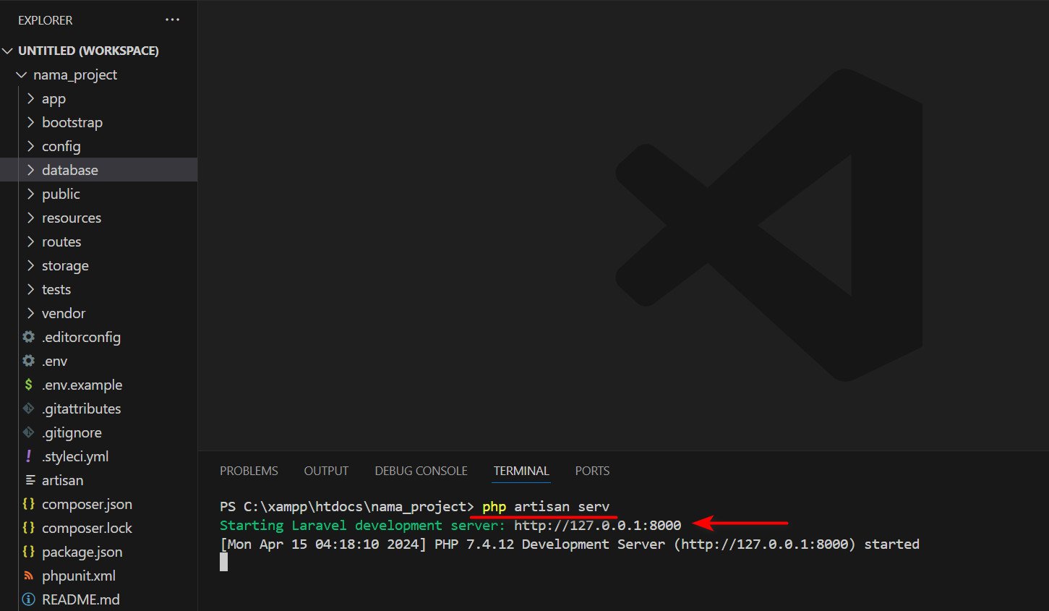
Task: Expand the routes folder chevron
Action: coord(30,242)
